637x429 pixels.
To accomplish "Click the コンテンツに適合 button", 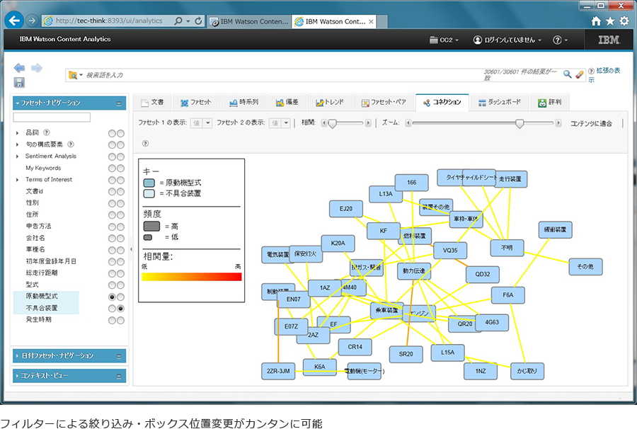I will click(x=591, y=123).
